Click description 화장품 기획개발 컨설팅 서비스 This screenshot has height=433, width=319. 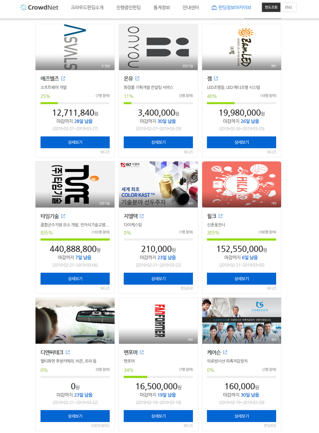coord(149,87)
